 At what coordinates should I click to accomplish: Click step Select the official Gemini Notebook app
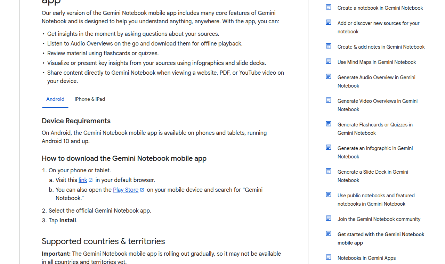tap(100, 211)
